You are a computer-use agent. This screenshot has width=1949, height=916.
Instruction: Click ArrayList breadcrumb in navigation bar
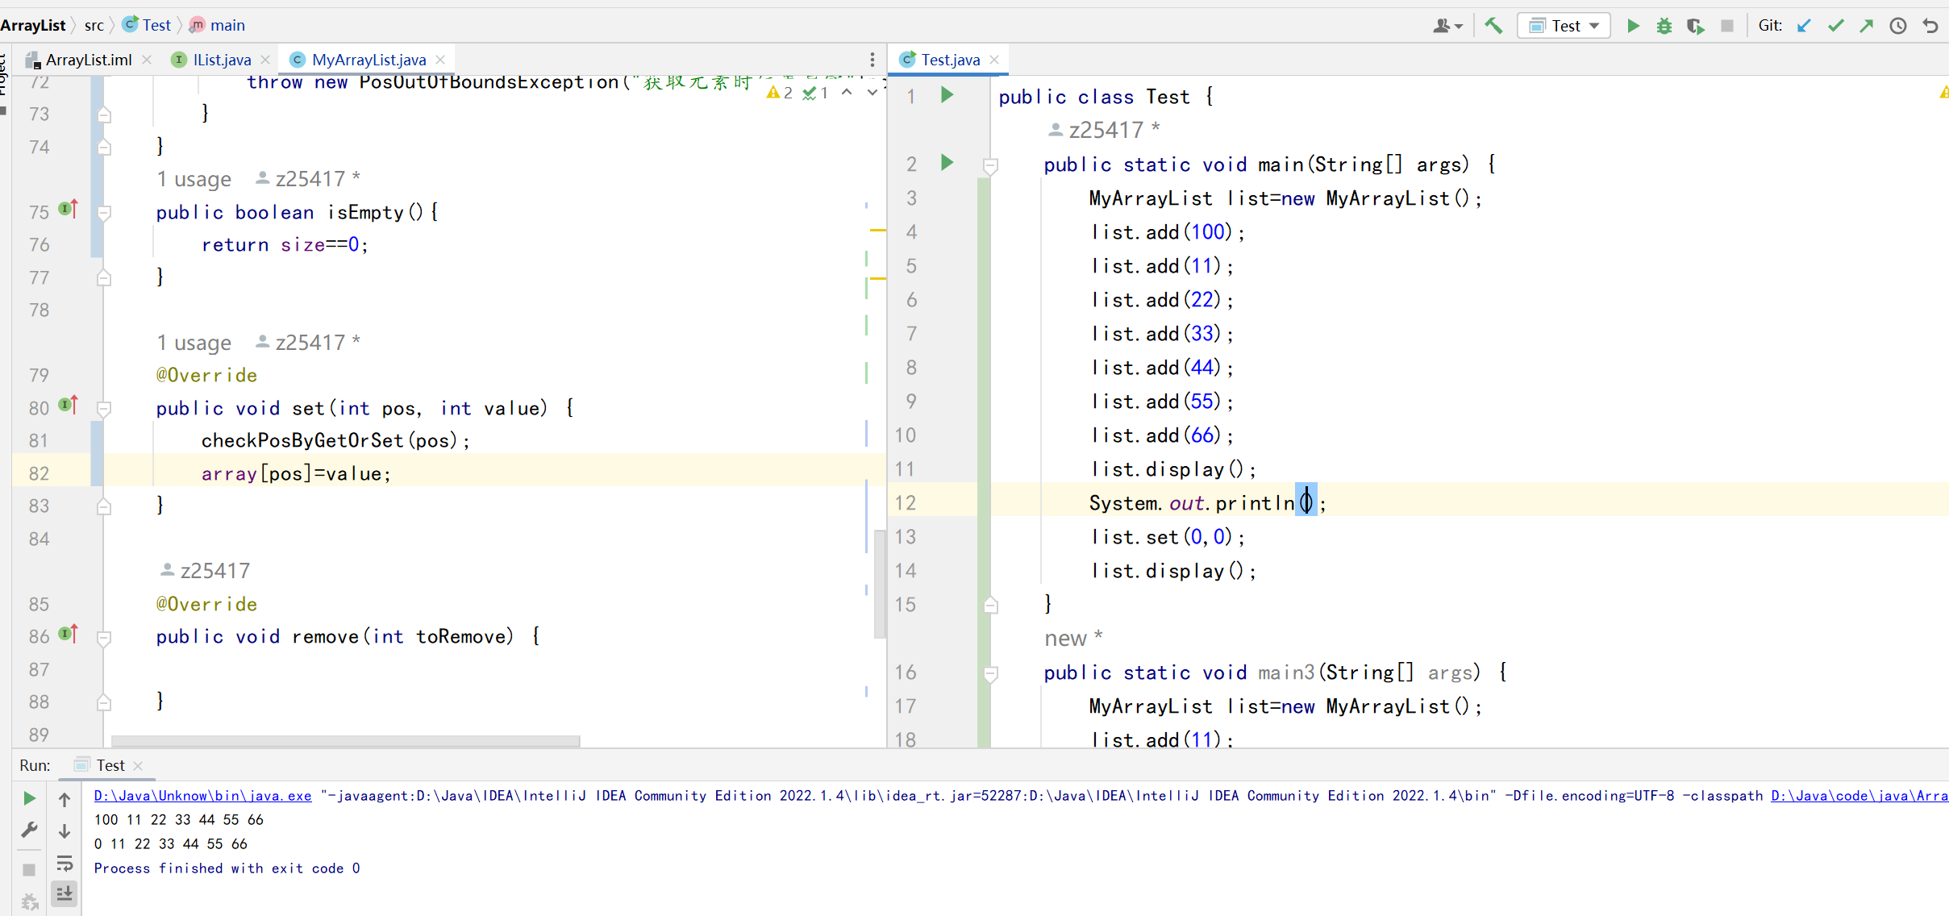pos(33,25)
